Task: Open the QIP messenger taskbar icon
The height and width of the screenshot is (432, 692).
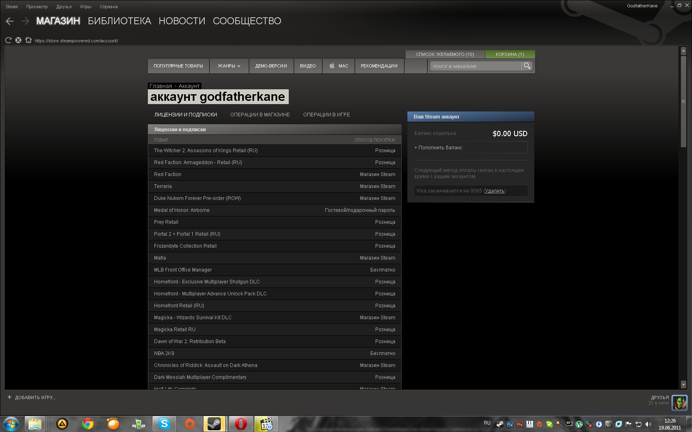Action: click(138, 424)
